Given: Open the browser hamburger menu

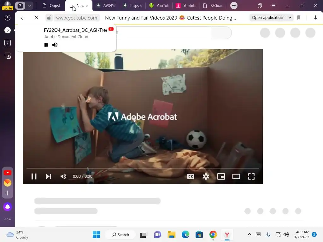Looking at the screenshot, I should (x=274, y=6).
